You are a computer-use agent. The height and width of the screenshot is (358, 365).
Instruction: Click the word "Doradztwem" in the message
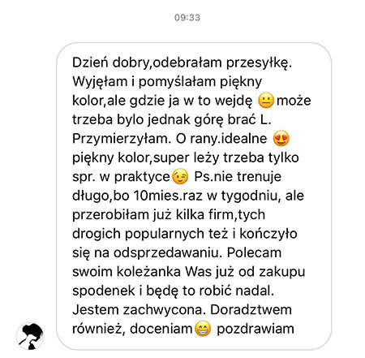tap(251, 310)
